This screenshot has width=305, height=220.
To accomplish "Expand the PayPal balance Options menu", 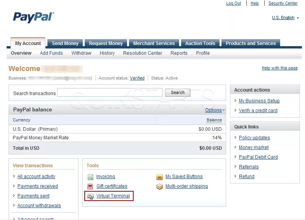I will tap(215, 110).
